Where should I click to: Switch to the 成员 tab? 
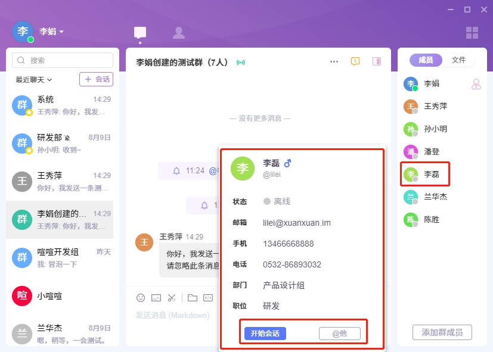426,60
